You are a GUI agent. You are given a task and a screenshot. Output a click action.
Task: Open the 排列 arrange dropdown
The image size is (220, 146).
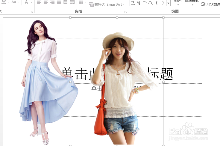[x=178, y=3]
